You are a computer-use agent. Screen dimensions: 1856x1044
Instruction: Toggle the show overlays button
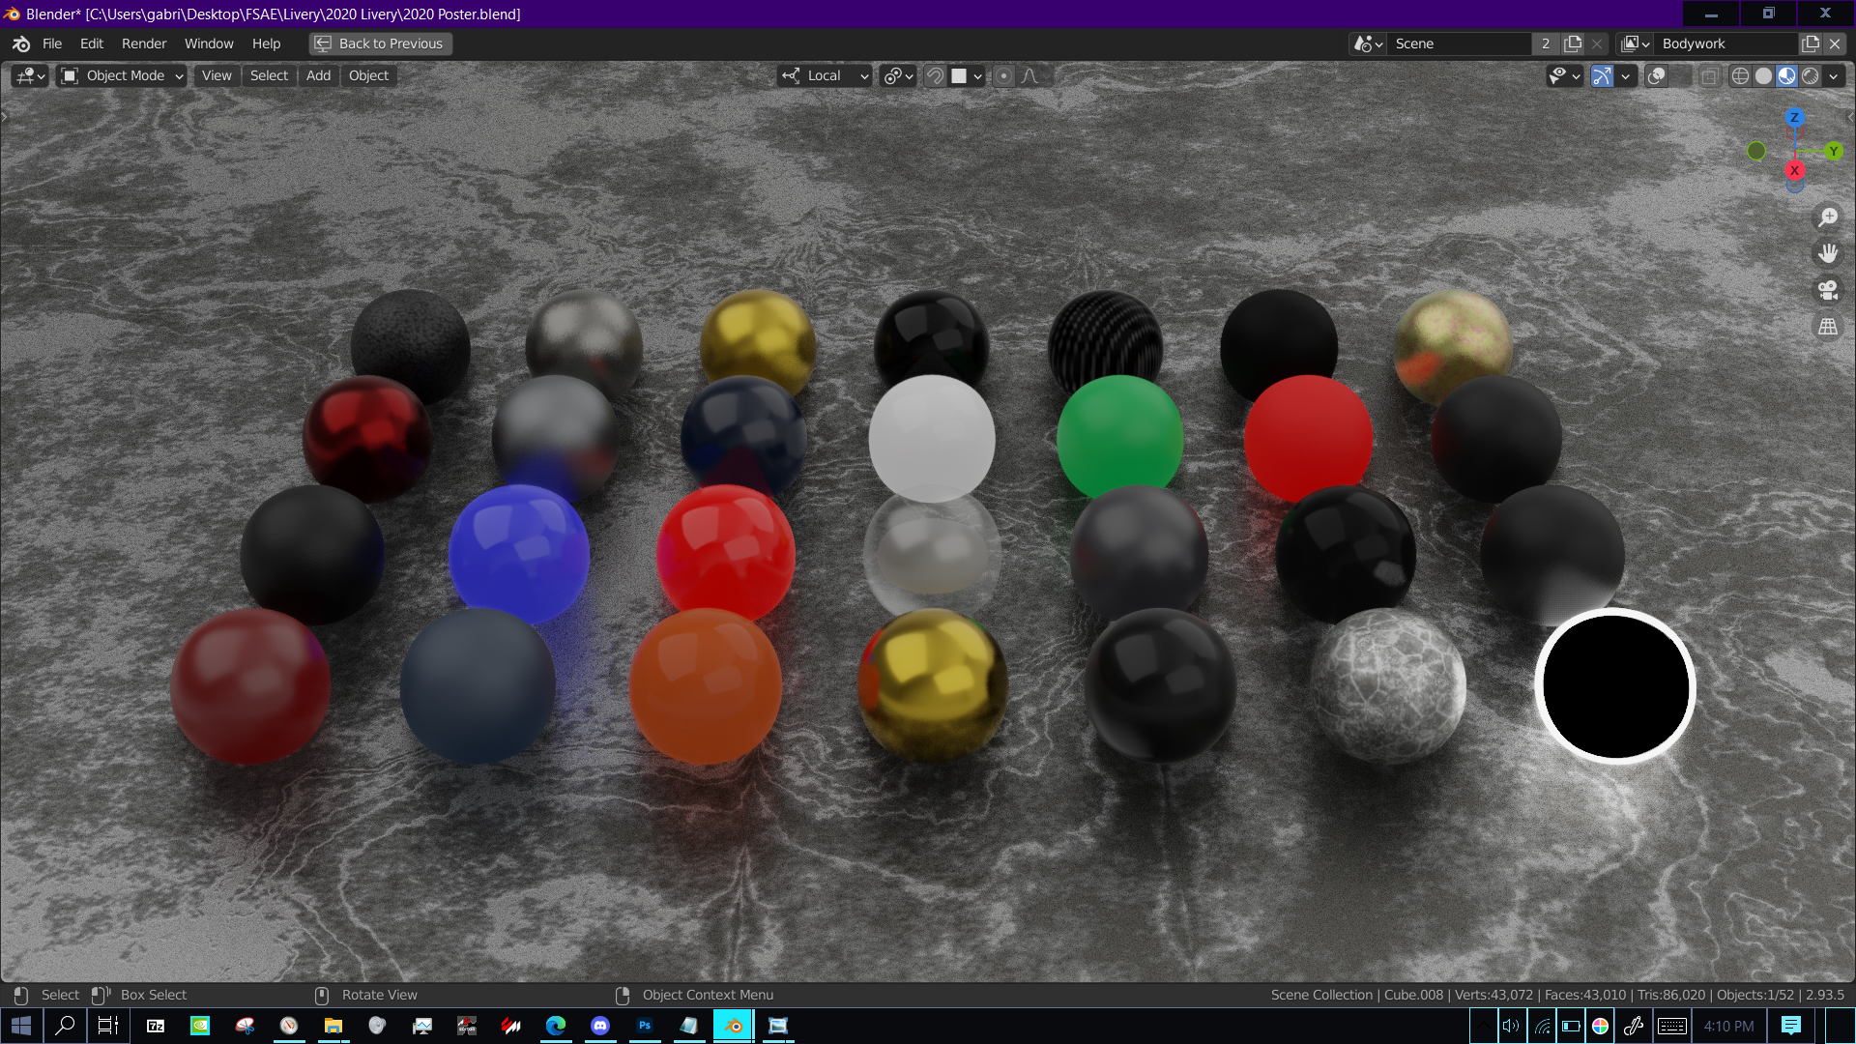1656,75
